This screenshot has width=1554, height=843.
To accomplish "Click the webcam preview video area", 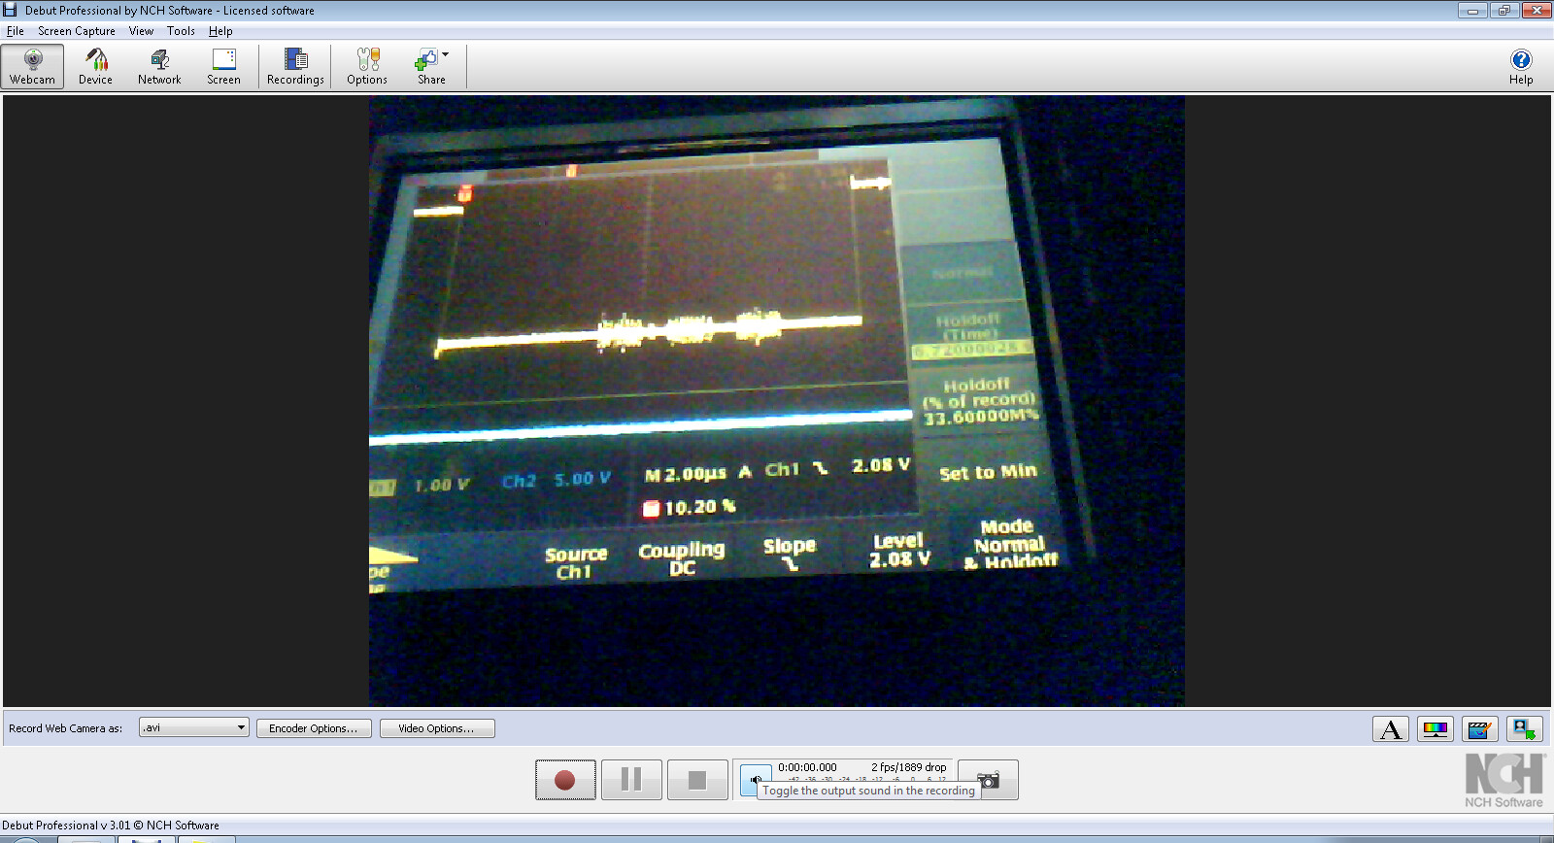I will [776, 401].
